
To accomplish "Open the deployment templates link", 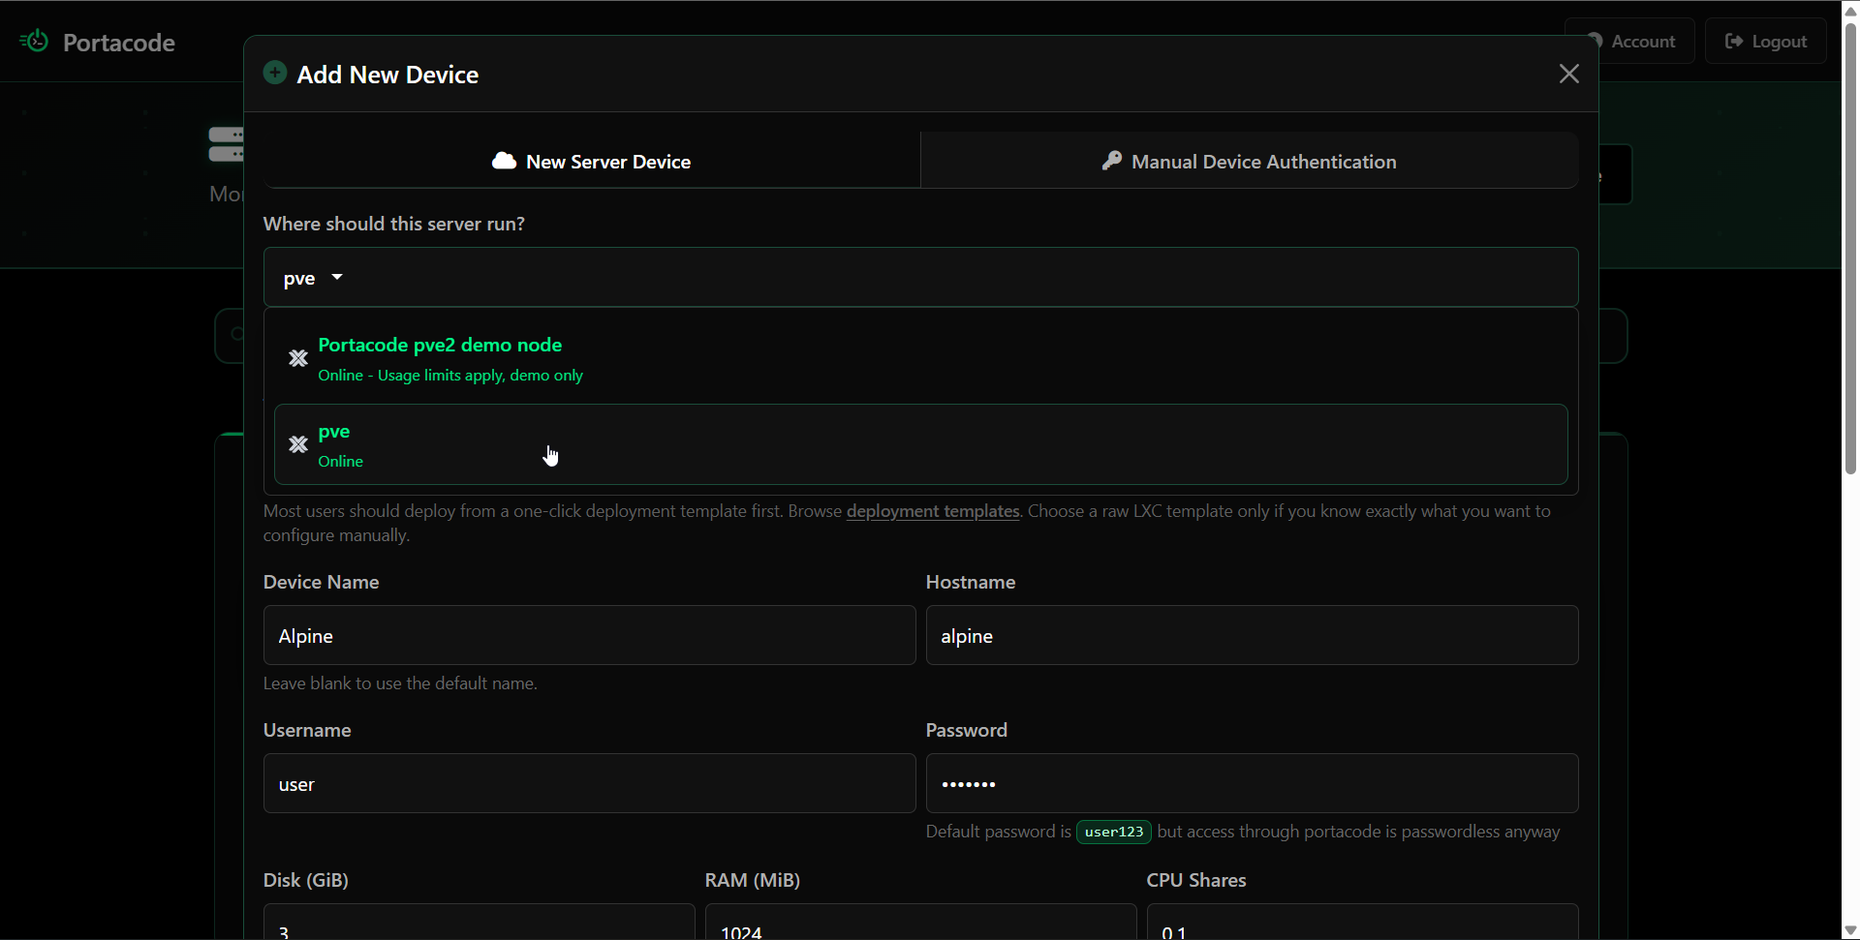I will (x=932, y=511).
